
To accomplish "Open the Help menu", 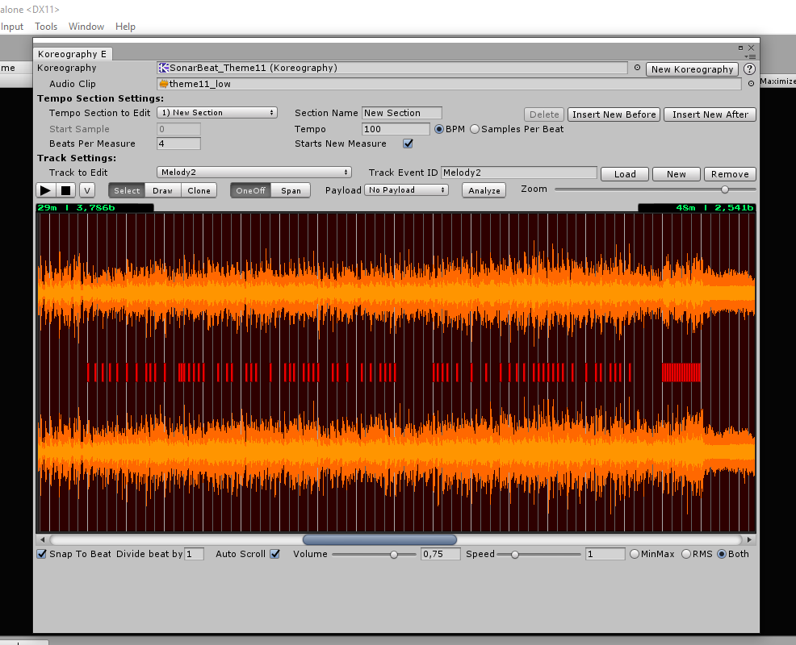I will [125, 27].
